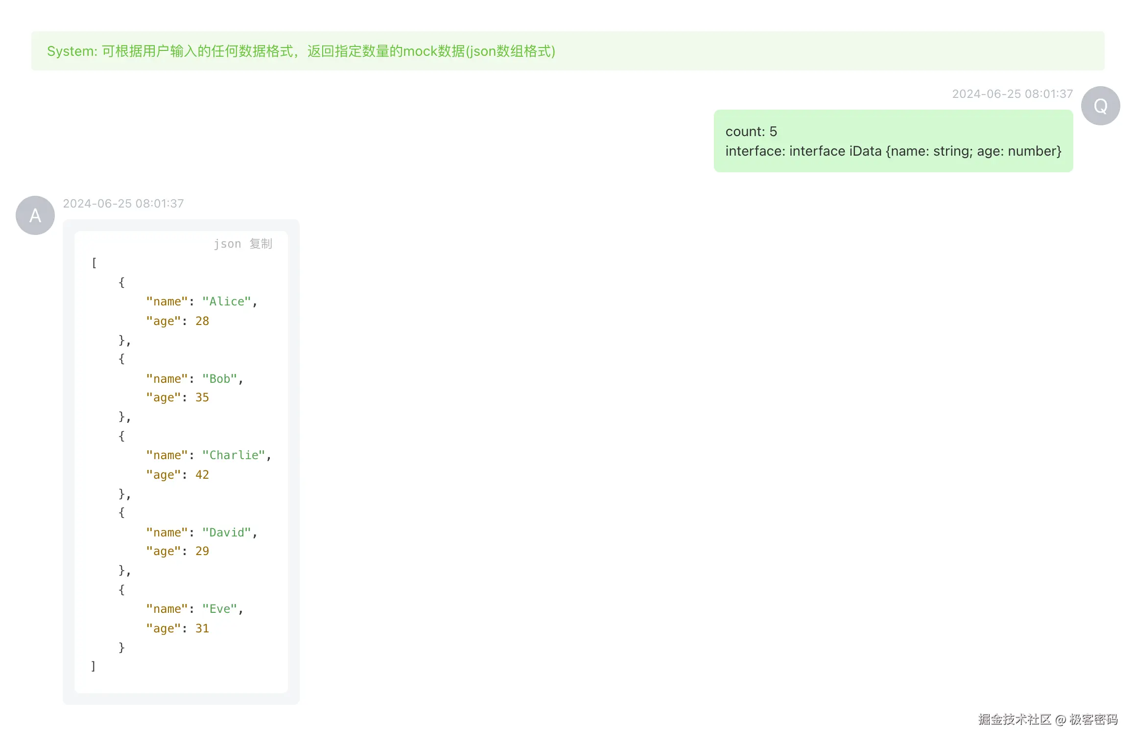Click the json language label
This screenshot has width=1136, height=744.
click(x=227, y=244)
